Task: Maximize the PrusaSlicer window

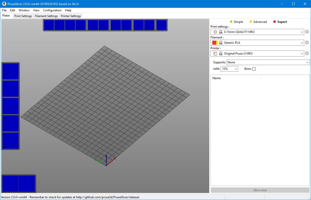Action: click(293, 4)
